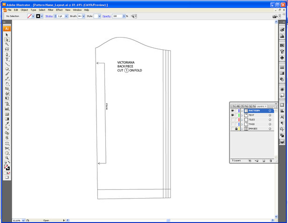Screen dimensions: 288x223
Task: Click the stroke swatch in control bar
Action: (38, 16)
